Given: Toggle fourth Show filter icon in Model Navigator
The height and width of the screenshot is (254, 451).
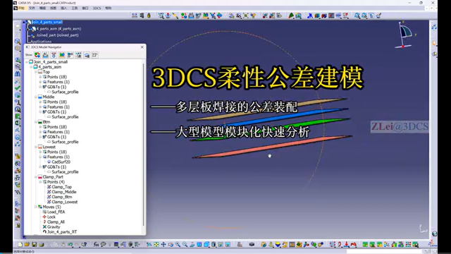Looking at the screenshot, I should [62, 55].
